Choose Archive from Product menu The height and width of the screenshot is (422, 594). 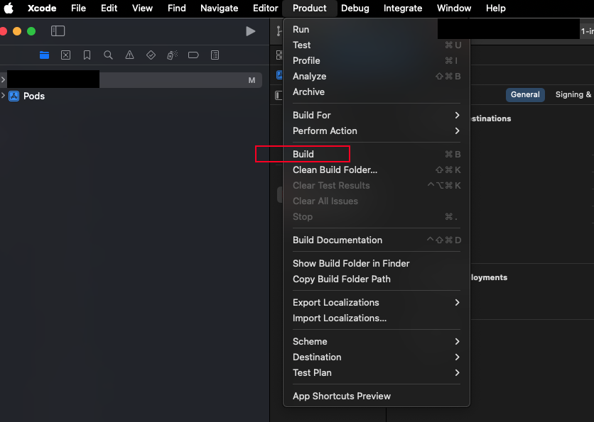377,92
